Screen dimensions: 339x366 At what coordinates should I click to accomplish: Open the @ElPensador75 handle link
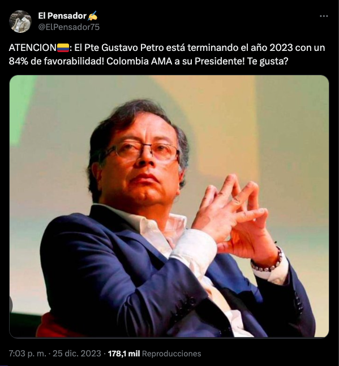tap(69, 27)
